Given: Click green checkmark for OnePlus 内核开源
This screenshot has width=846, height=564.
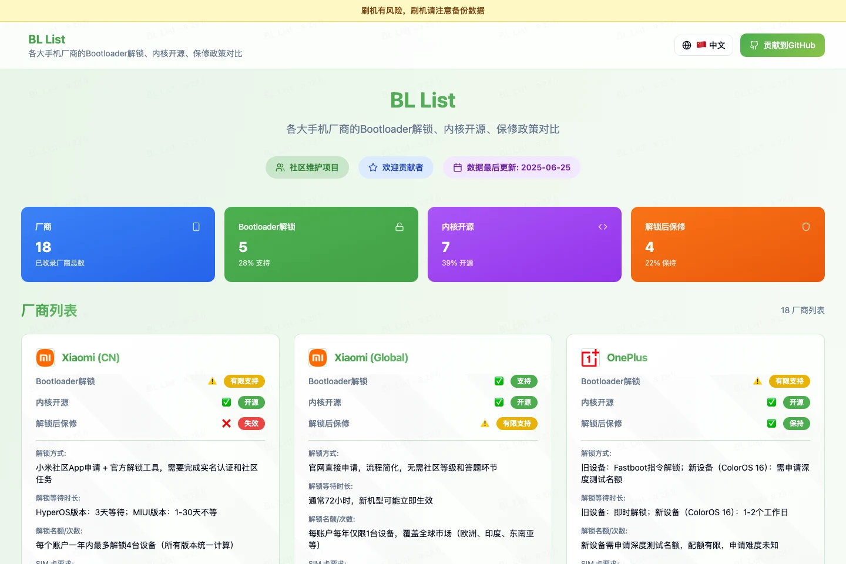Looking at the screenshot, I should tap(771, 402).
